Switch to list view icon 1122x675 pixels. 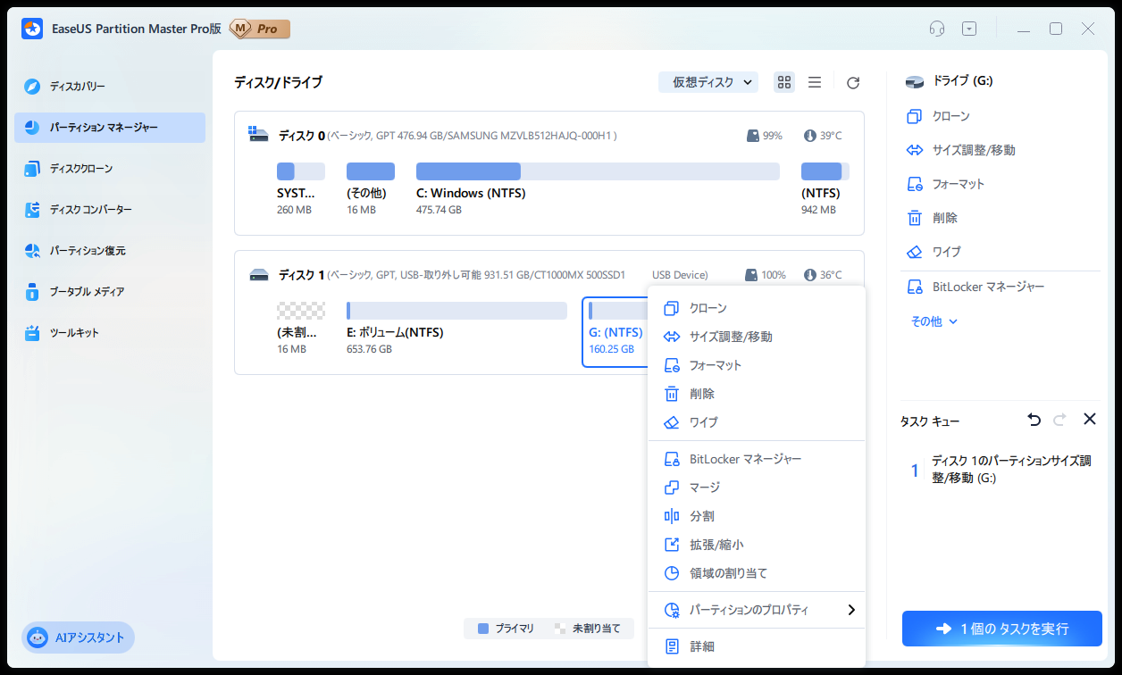pos(815,82)
